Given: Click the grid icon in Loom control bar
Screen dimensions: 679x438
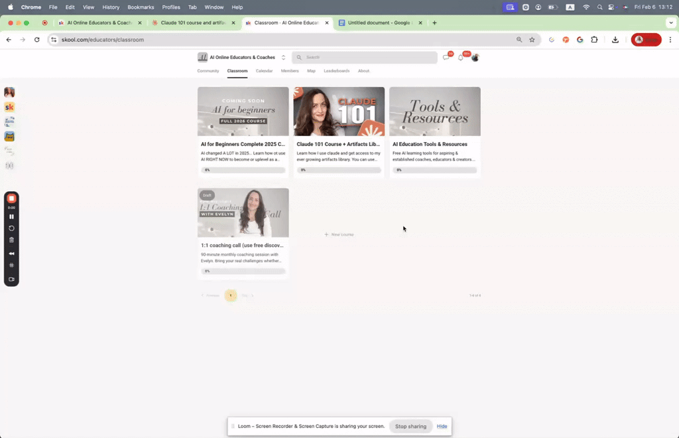Looking at the screenshot, I should pos(11,265).
